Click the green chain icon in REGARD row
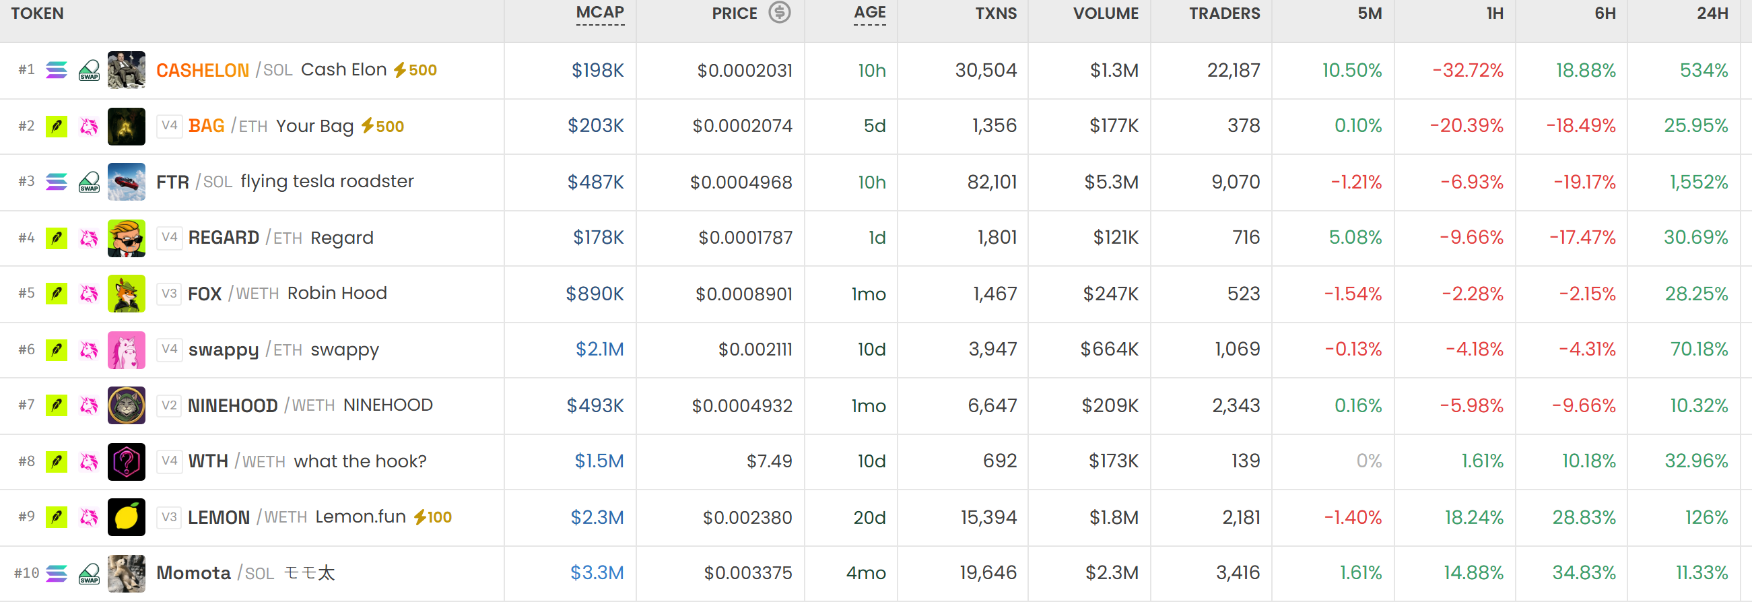Viewport: 1752px width, 602px height. tap(57, 238)
